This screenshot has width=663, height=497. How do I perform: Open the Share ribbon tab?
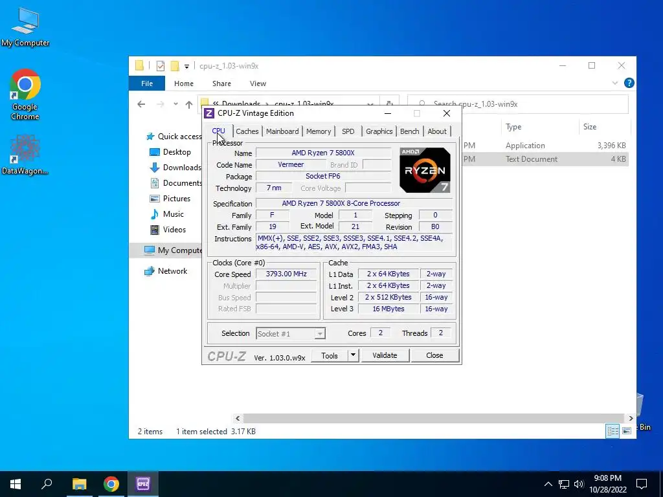(x=221, y=83)
